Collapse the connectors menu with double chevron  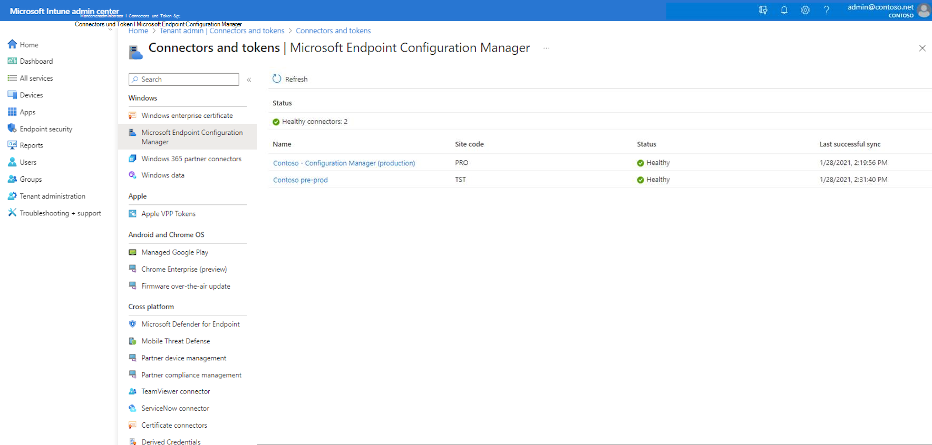(x=249, y=80)
